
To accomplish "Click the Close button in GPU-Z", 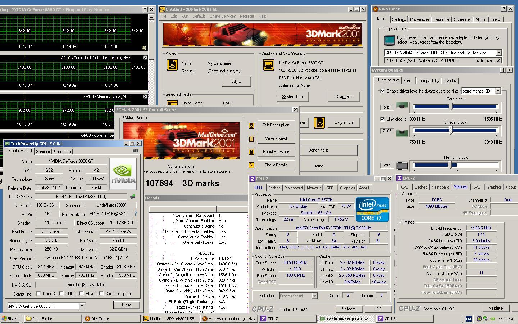I will coord(127,305).
